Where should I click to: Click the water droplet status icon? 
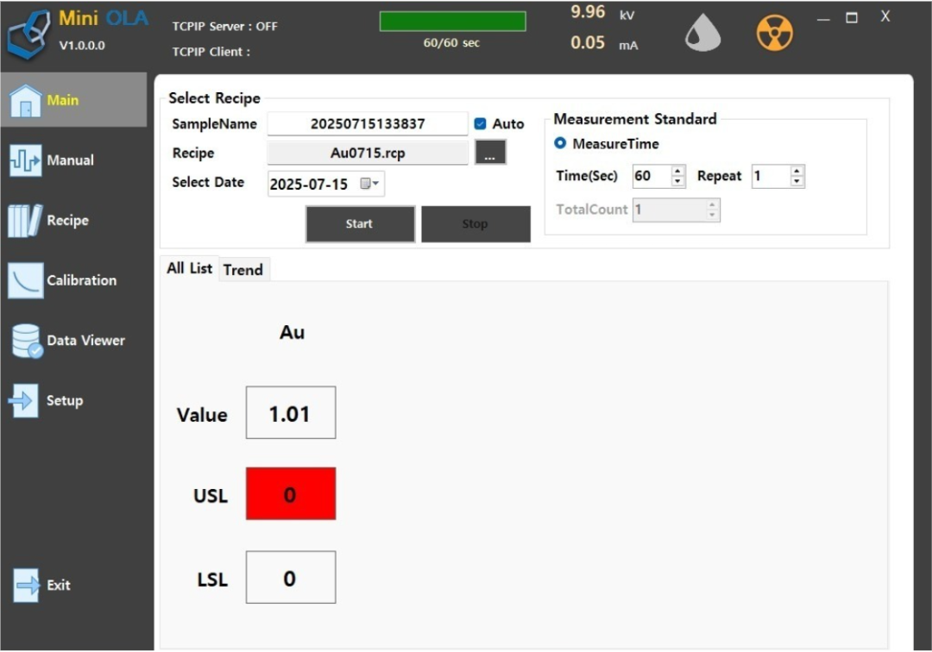702,34
